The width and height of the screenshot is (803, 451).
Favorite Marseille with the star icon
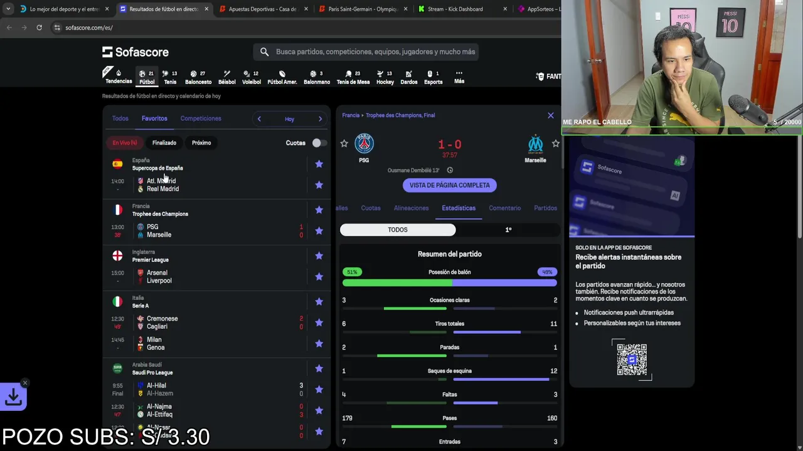point(555,144)
